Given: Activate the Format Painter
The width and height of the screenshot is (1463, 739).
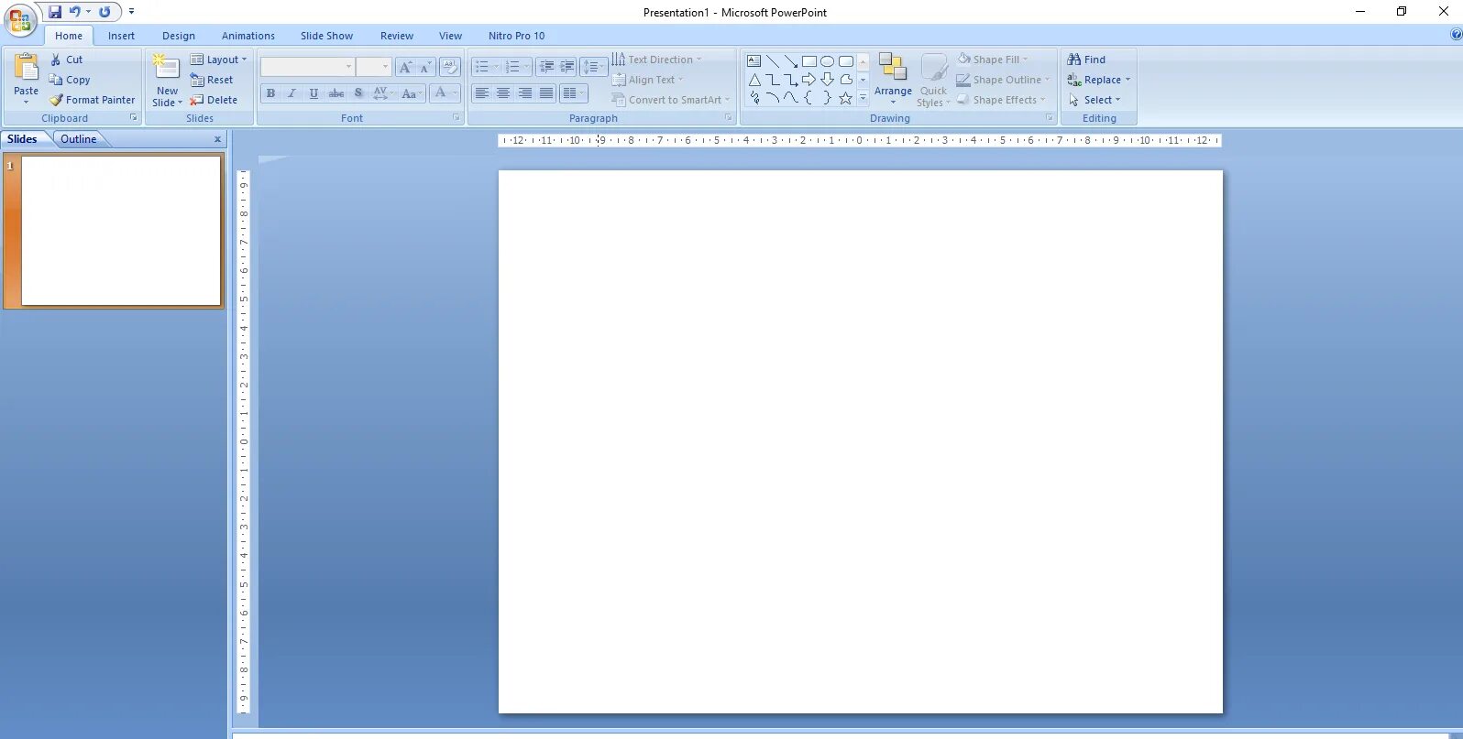Looking at the screenshot, I should pos(92,100).
